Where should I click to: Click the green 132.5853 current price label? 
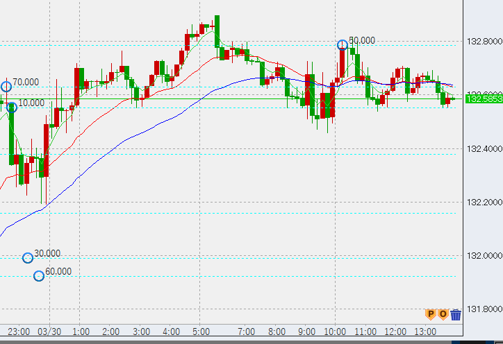tap(484, 100)
